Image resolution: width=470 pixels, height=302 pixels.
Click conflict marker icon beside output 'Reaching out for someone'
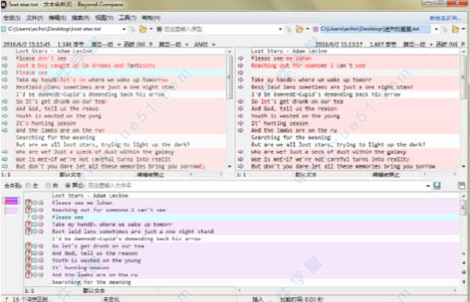pos(28,210)
